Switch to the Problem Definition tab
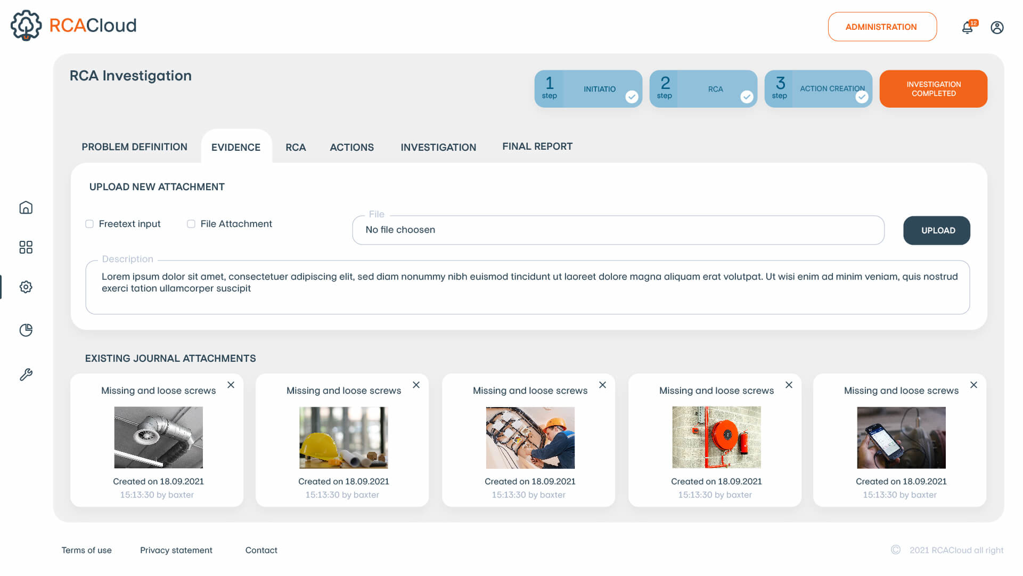1023x576 pixels. click(x=135, y=147)
